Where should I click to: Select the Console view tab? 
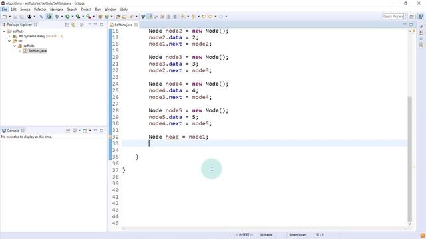pos(13,131)
